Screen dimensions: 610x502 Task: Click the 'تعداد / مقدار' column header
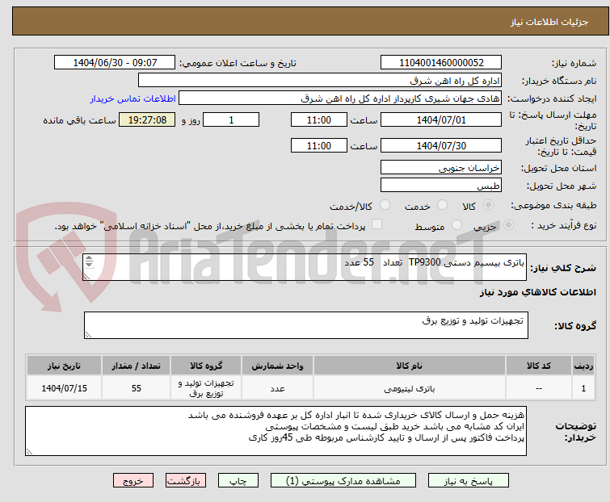(x=136, y=366)
